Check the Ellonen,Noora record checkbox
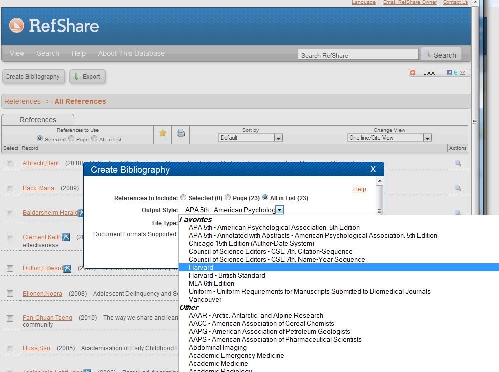 (x=10, y=293)
